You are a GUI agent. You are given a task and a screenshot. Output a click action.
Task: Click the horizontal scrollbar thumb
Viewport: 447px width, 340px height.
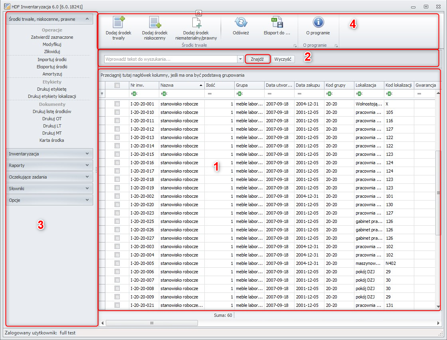pyautogui.click(x=152, y=323)
